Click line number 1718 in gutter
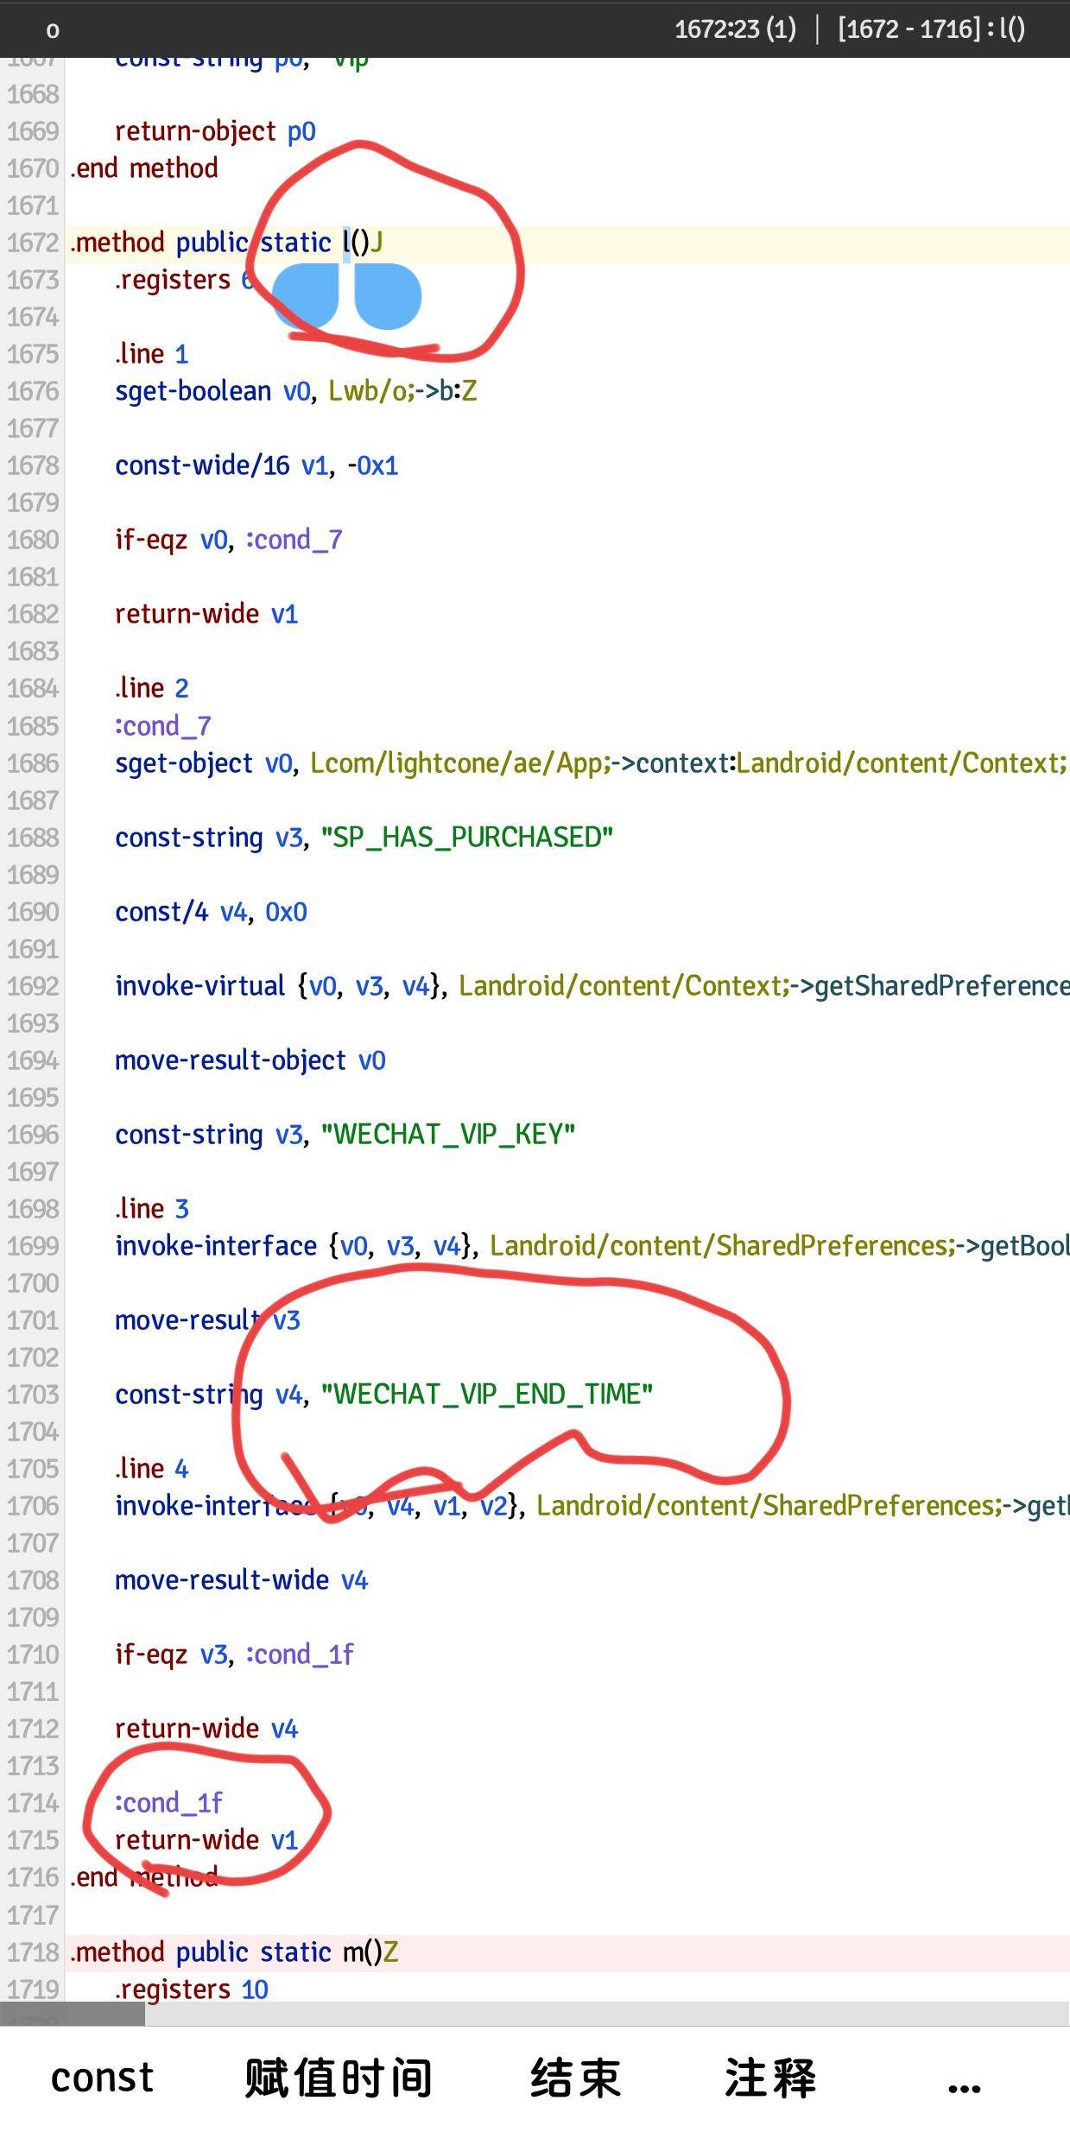Screen dimensions: 1070x2132 coord(33,1952)
